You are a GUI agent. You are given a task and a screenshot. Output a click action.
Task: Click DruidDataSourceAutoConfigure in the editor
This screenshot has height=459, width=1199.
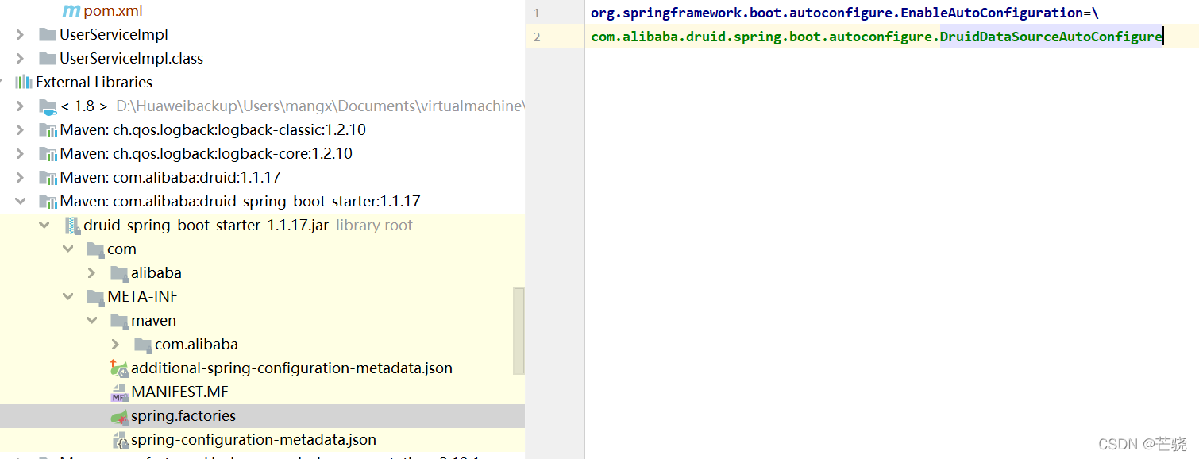click(1051, 37)
